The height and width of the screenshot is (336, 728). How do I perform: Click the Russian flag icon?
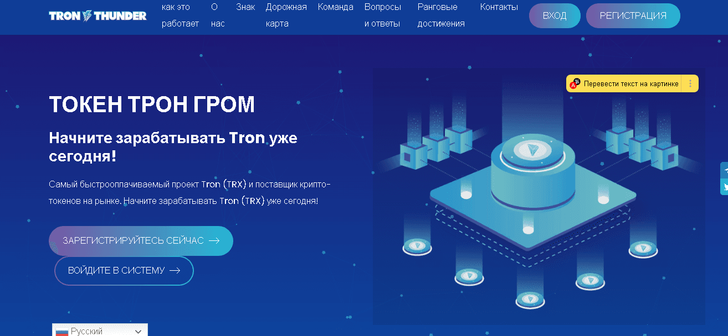point(61,332)
